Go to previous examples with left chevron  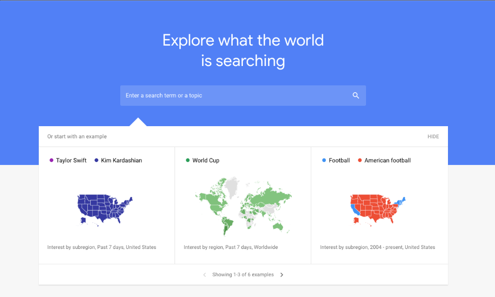tap(204, 275)
